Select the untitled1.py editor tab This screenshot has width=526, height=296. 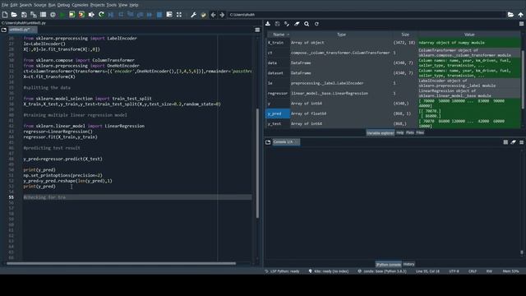click(22, 30)
